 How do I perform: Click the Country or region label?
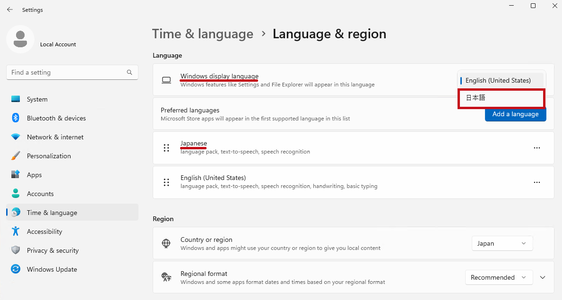tap(207, 240)
